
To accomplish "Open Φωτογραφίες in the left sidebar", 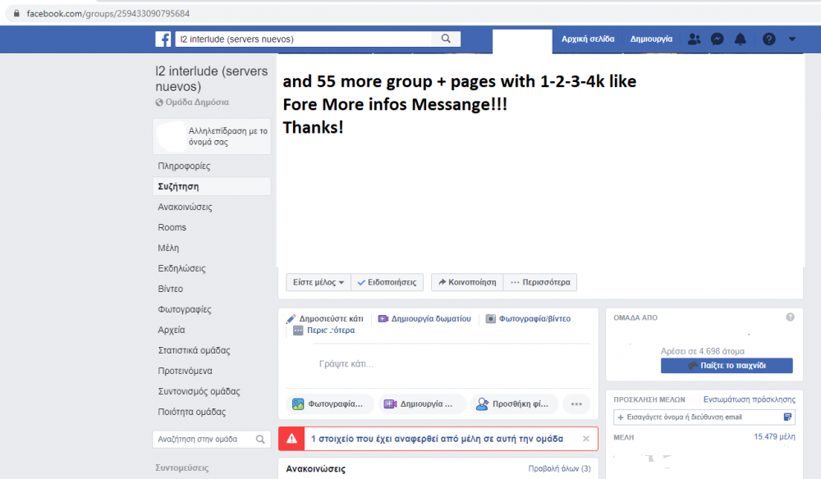I will tap(185, 309).
